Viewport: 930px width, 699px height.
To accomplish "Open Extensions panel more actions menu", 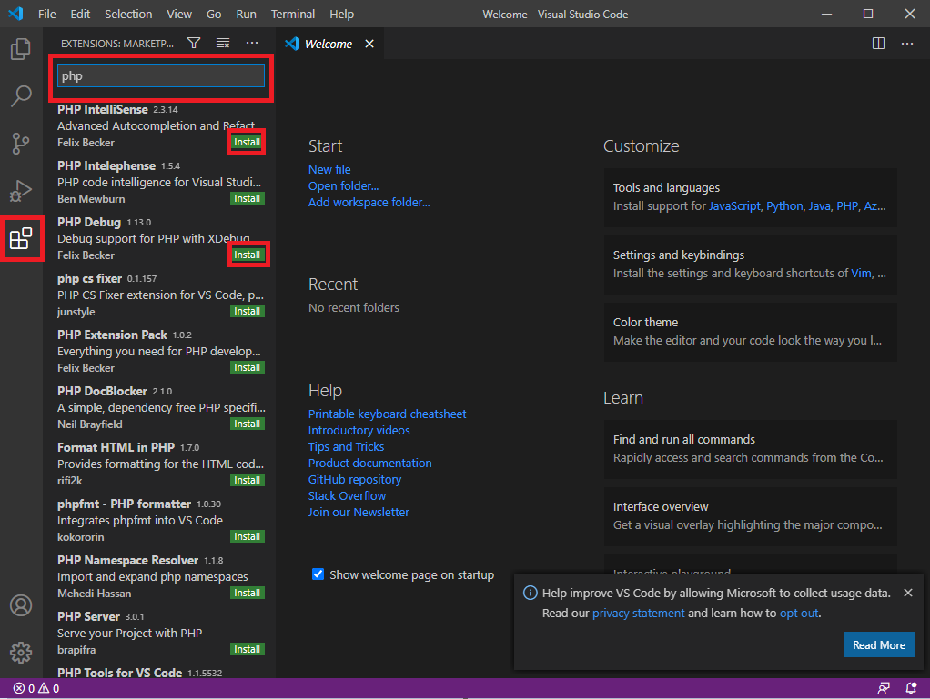I will pos(252,43).
